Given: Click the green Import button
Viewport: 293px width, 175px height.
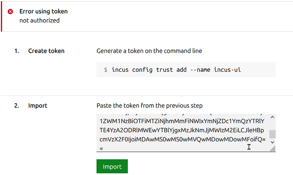Looking at the screenshot, I should click(112, 167).
